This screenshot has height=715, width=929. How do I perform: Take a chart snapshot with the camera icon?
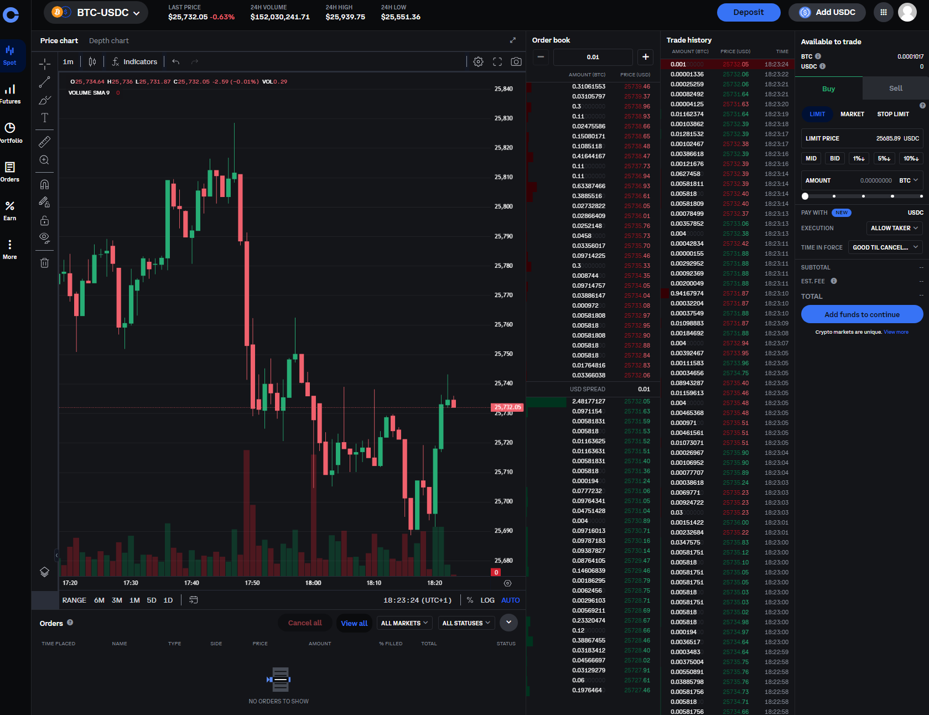516,61
